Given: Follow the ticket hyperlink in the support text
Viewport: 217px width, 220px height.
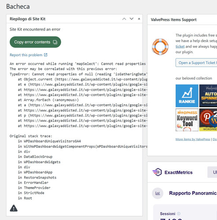Looking at the screenshot, I should pyautogui.click(x=180, y=47).
